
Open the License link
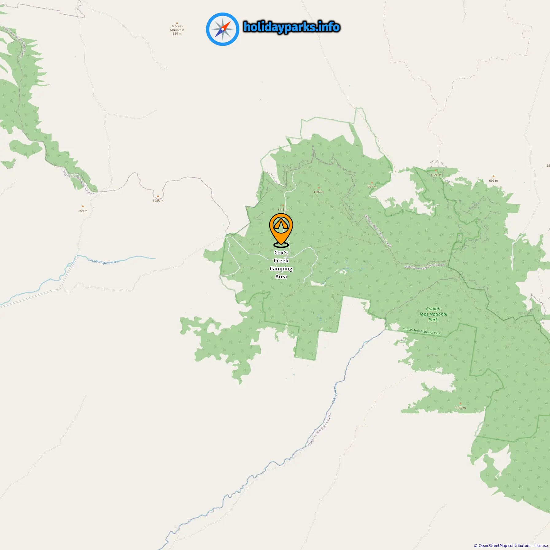[541, 545]
